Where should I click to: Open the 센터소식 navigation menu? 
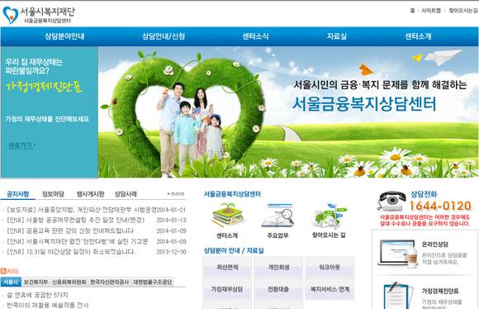tap(255, 36)
